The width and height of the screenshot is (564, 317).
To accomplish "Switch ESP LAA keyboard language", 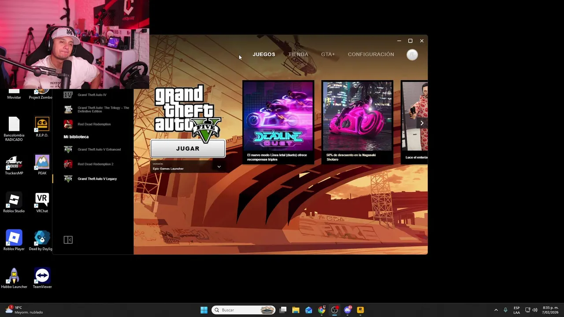I will pyautogui.click(x=516, y=310).
